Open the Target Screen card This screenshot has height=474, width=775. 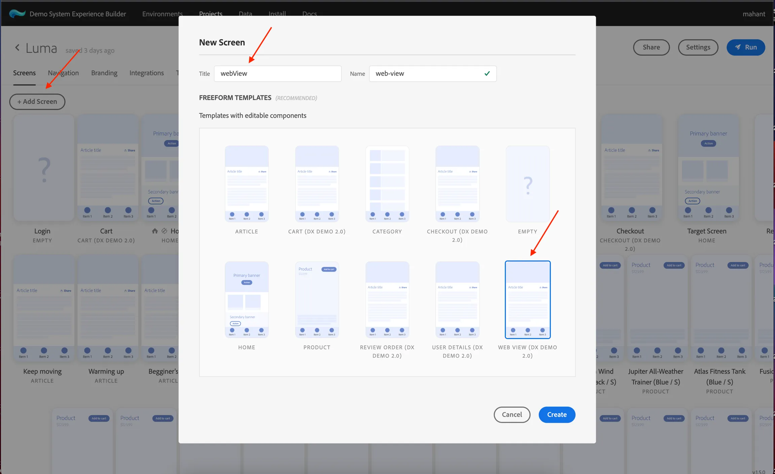tap(708, 167)
